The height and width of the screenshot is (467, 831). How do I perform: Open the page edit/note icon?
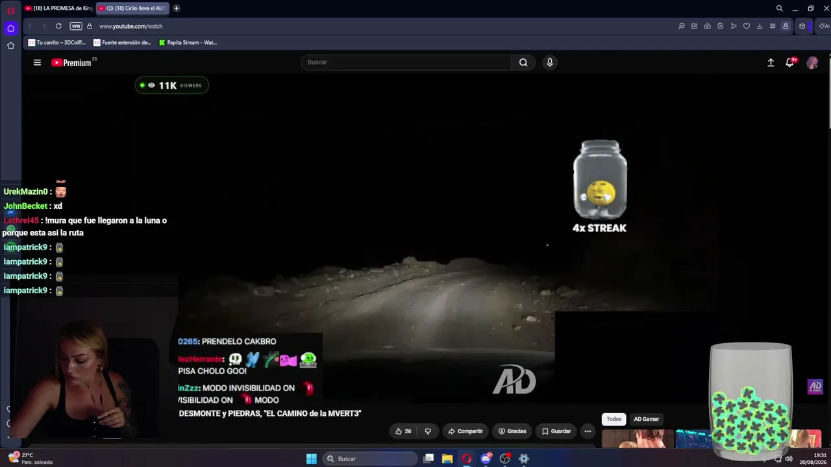[x=694, y=26]
